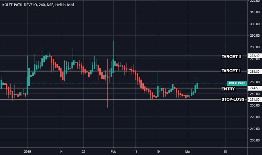This screenshot has height=155, width=262.
Task: Click the 300.00 price axis value
Action: click(x=255, y=24)
